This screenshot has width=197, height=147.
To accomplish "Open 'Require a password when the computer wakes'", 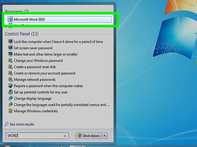I will pyautogui.click(x=48, y=86).
